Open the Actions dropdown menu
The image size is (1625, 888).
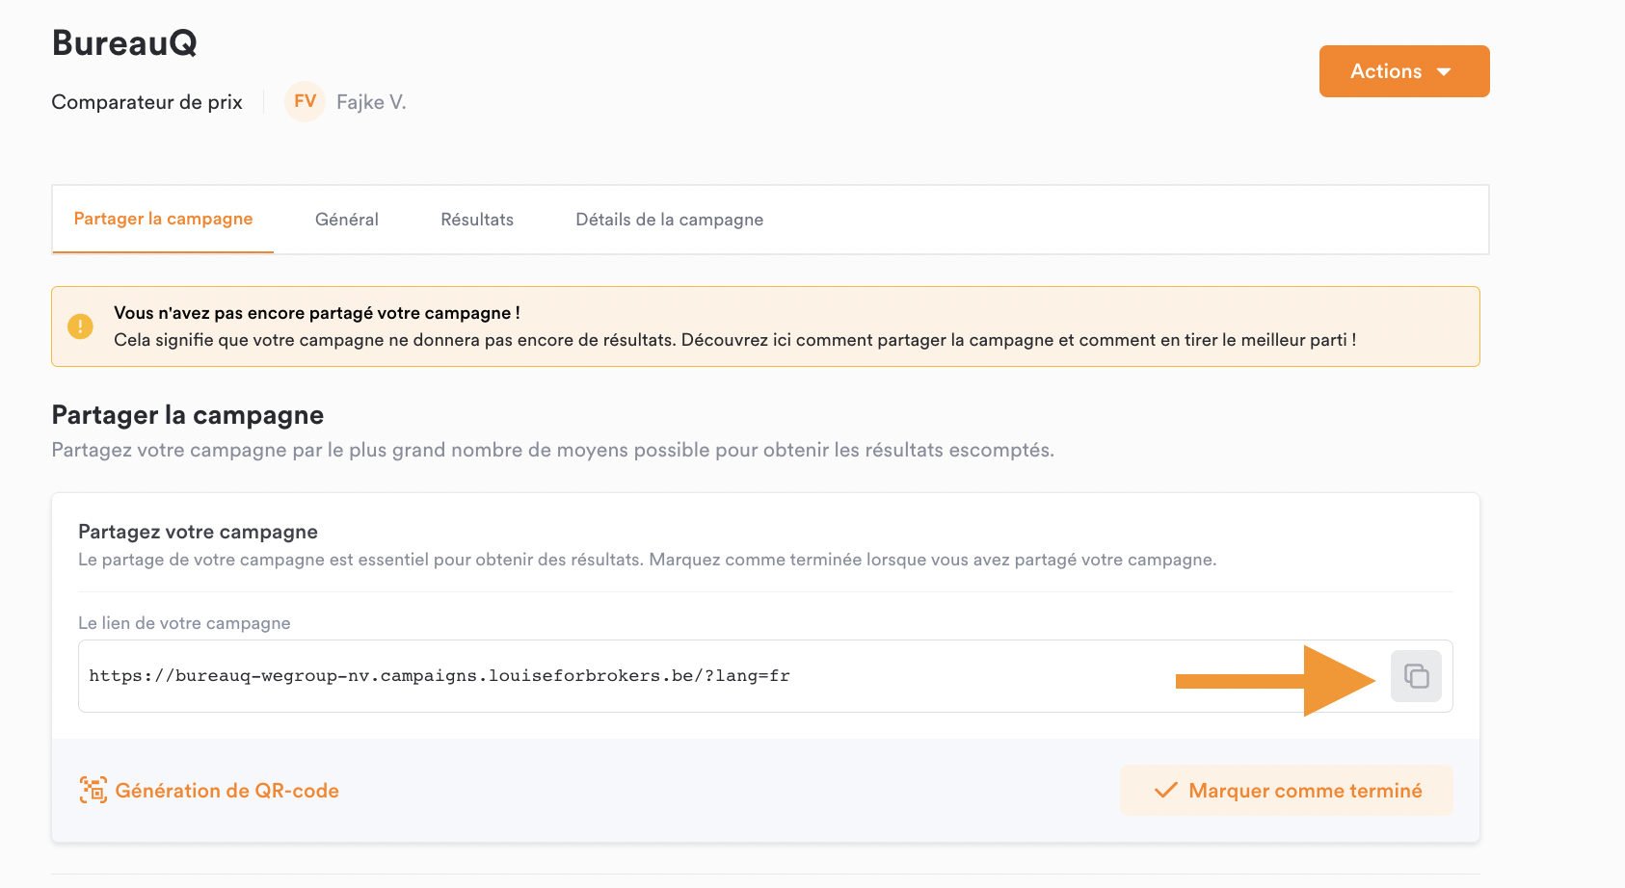click(x=1404, y=71)
